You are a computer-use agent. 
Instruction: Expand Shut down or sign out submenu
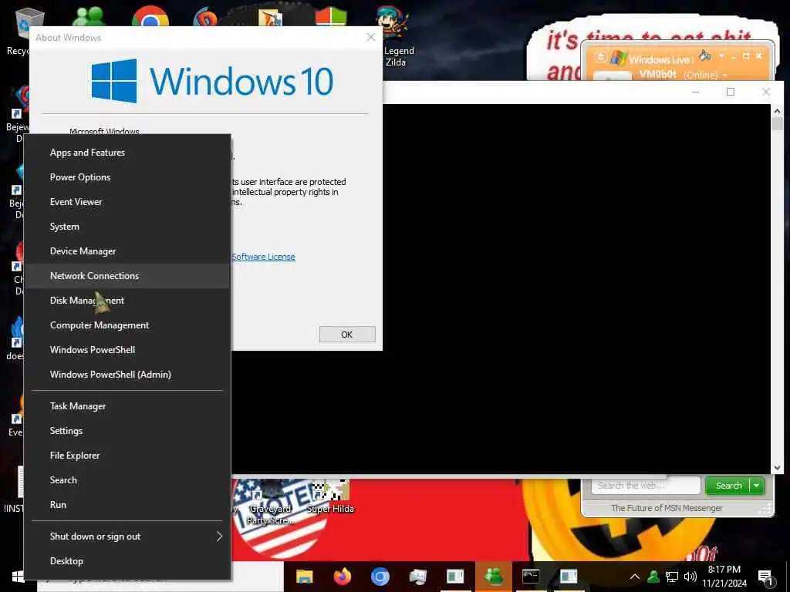[127, 536]
